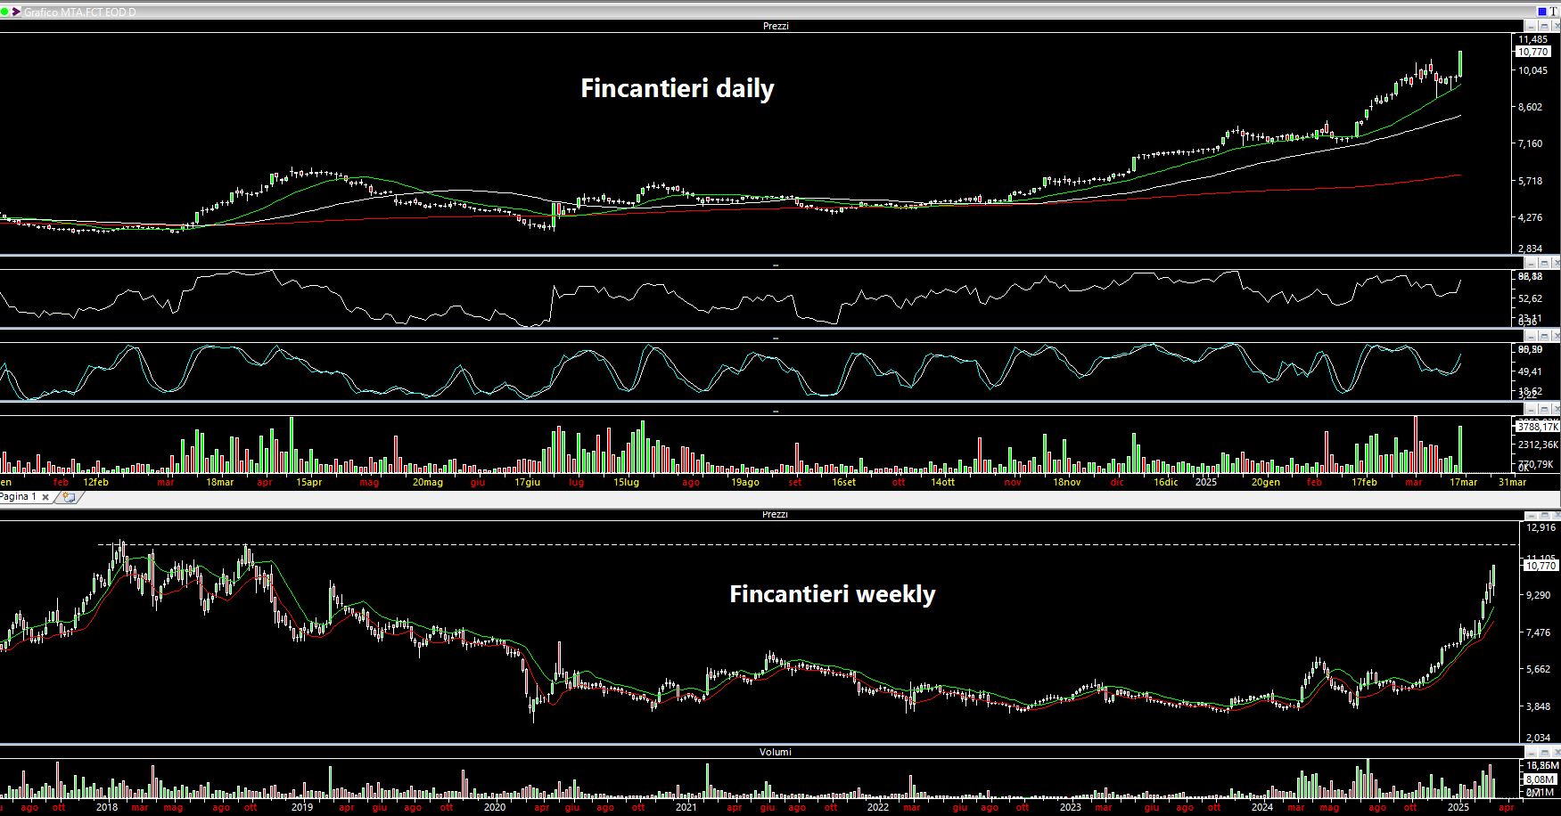The width and height of the screenshot is (1561, 816).
Task: Close the Pagina 1 tab
Action: click(x=45, y=497)
